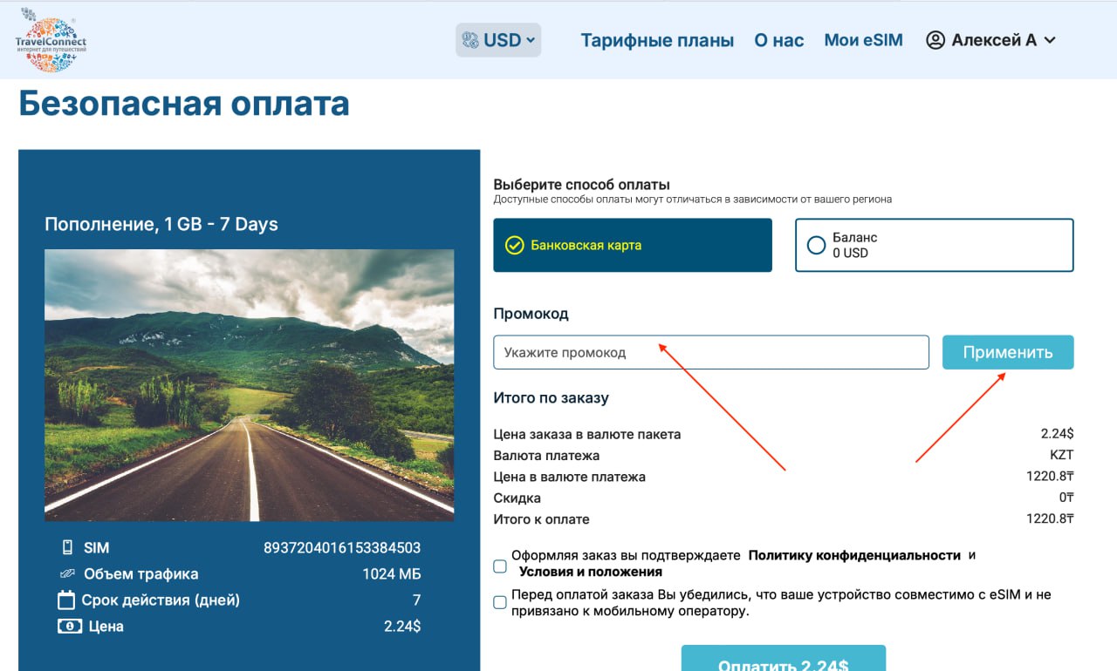Check the privacy policy agreement checkbox

500,566
